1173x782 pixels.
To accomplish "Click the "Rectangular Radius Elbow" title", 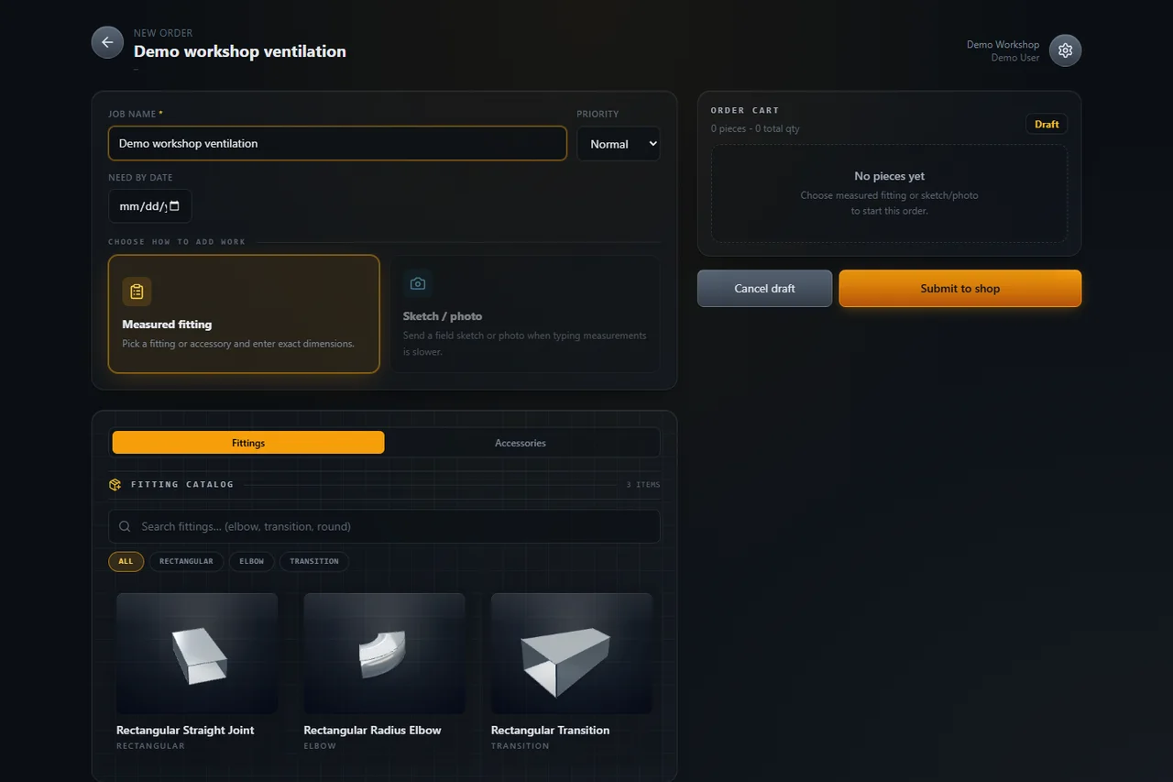I will tap(372, 731).
